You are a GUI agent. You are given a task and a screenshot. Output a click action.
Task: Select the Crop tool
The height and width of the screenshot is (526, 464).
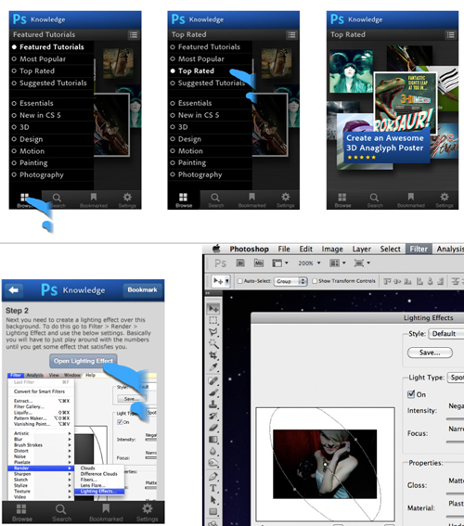[213, 355]
